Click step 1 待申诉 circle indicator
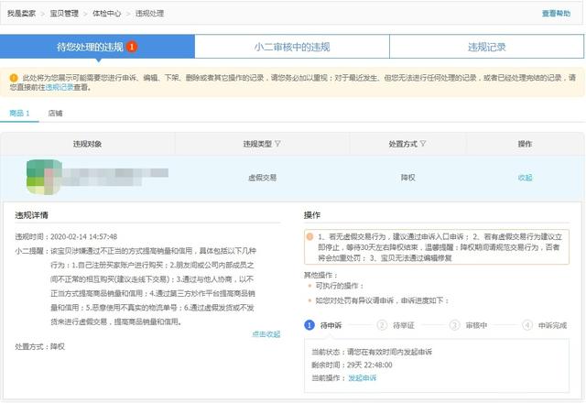The width and height of the screenshot is (586, 403). click(309, 324)
